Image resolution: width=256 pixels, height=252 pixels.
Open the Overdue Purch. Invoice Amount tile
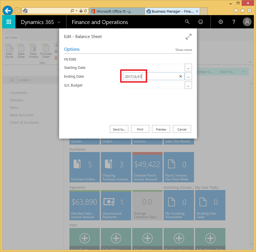(147, 167)
